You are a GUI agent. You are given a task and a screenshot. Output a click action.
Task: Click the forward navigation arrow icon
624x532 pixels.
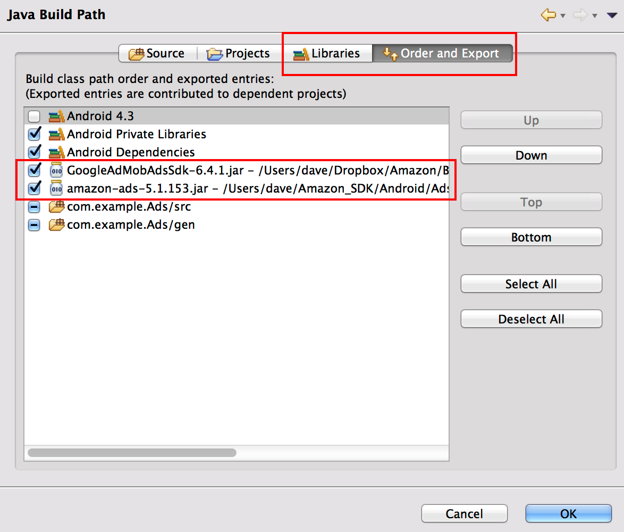pos(580,15)
